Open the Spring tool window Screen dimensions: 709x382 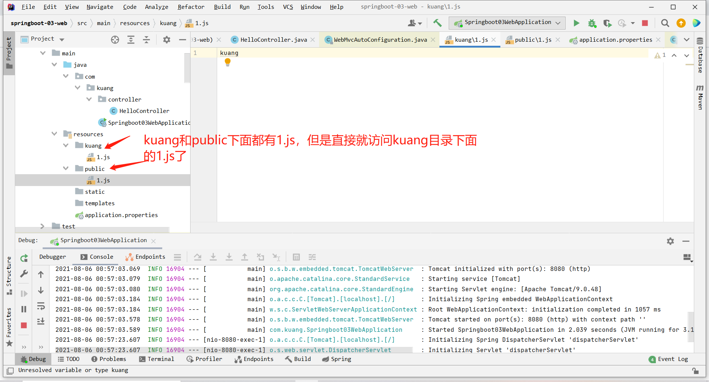337,359
